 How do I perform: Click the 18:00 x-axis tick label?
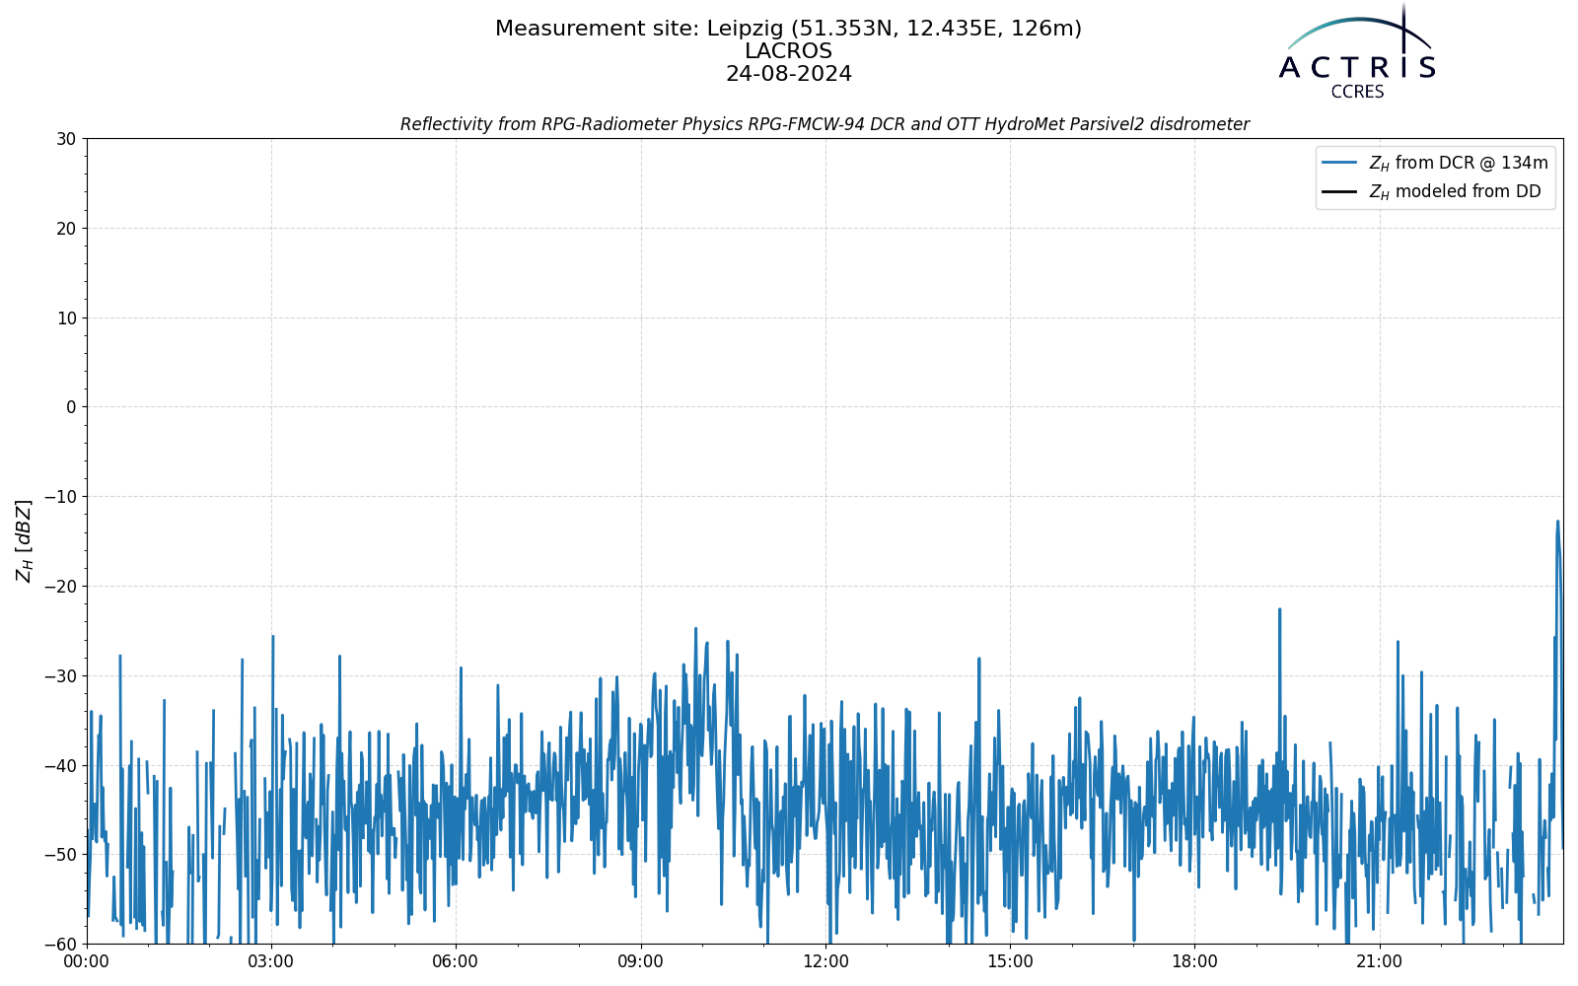[1194, 961]
